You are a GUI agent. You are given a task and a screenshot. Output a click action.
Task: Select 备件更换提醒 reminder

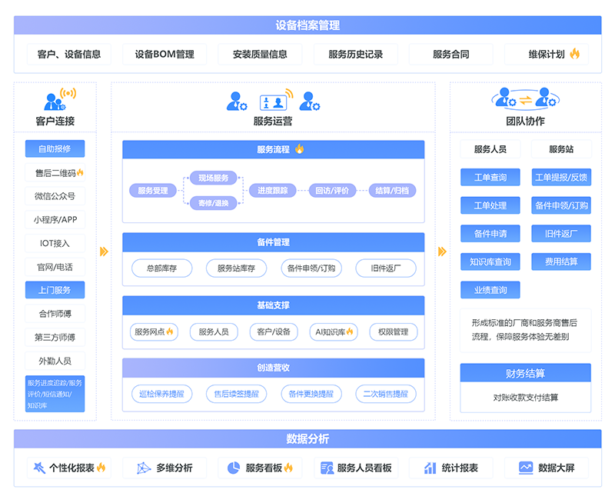coord(311,394)
